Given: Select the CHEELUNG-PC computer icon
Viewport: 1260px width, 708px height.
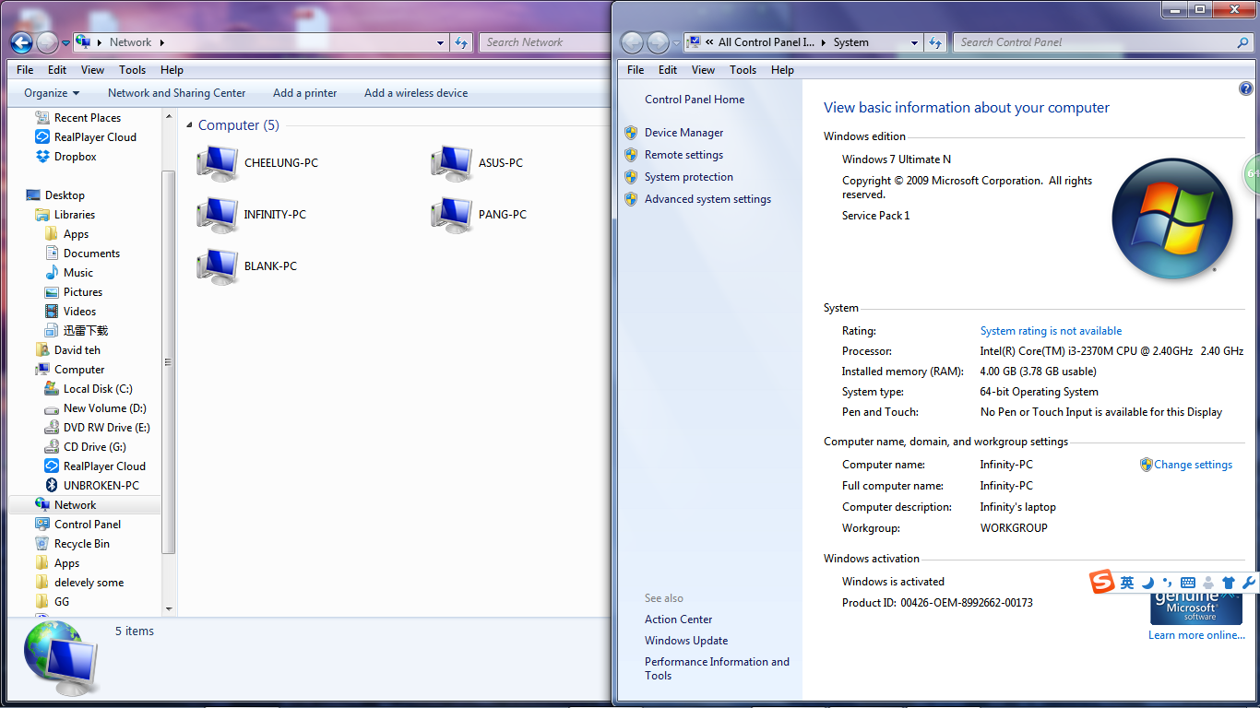Looking at the screenshot, I should tap(218, 163).
